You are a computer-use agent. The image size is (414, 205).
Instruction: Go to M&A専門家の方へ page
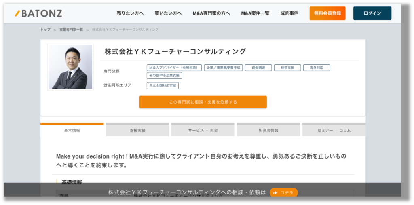click(x=211, y=13)
